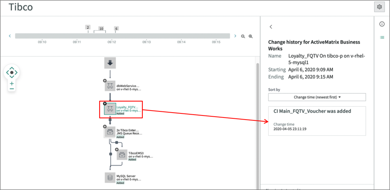Click the Tibco page title
The width and height of the screenshot is (390, 190).
[21, 7]
